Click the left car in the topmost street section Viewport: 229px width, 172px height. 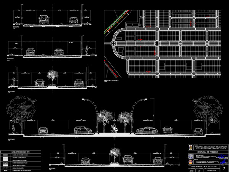point(44,19)
